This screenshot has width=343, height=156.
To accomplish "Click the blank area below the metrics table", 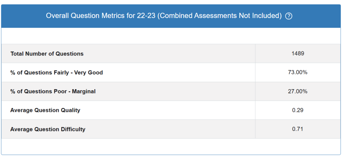I will tap(171, 146).
